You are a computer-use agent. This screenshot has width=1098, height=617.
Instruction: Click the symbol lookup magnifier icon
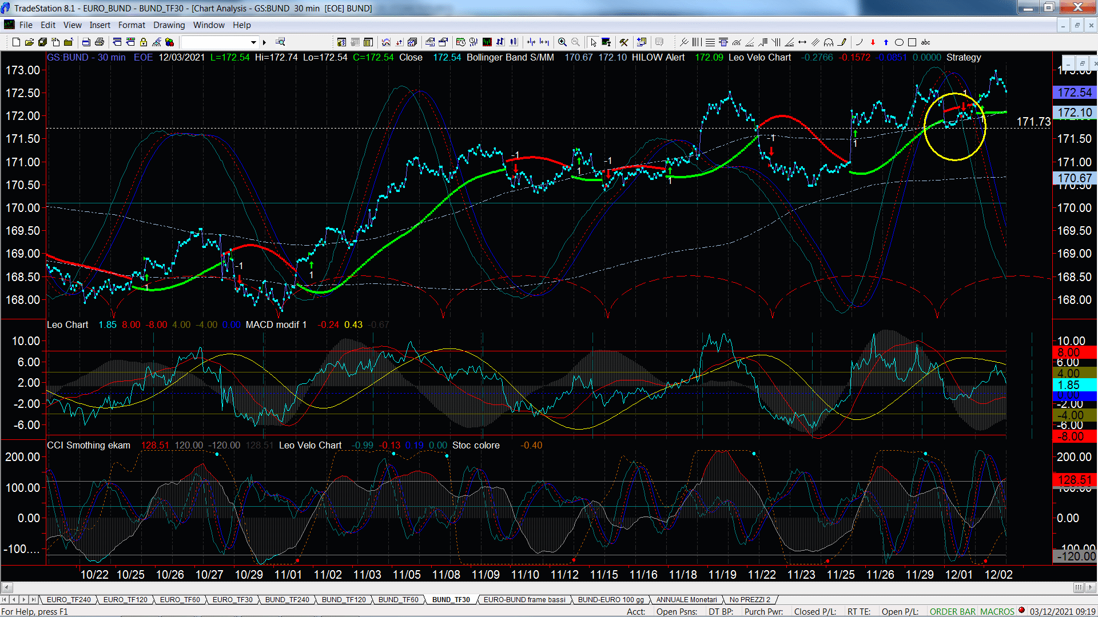tap(280, 42)
